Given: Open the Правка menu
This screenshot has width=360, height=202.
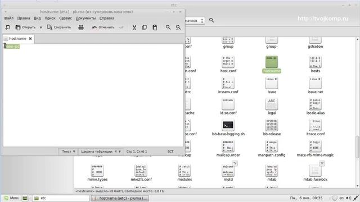Looking at the screenshot, I should [x=24, y=18].
